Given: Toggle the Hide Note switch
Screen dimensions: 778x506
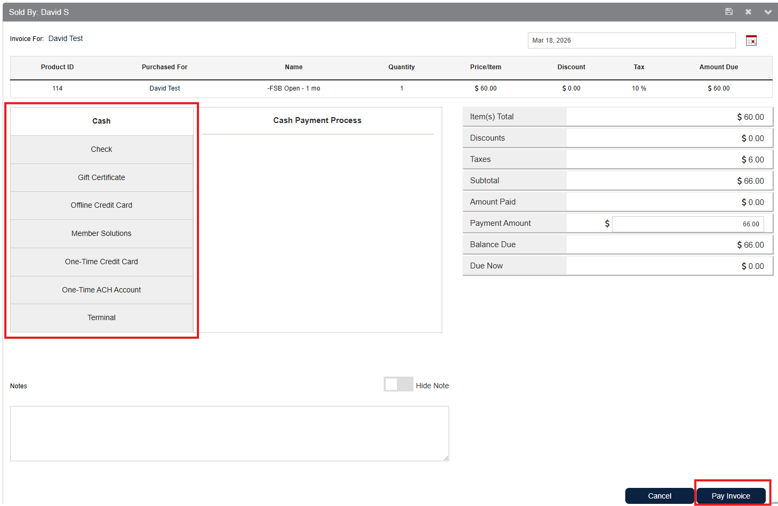Looking at the screenshot, I should coord(398,384).
